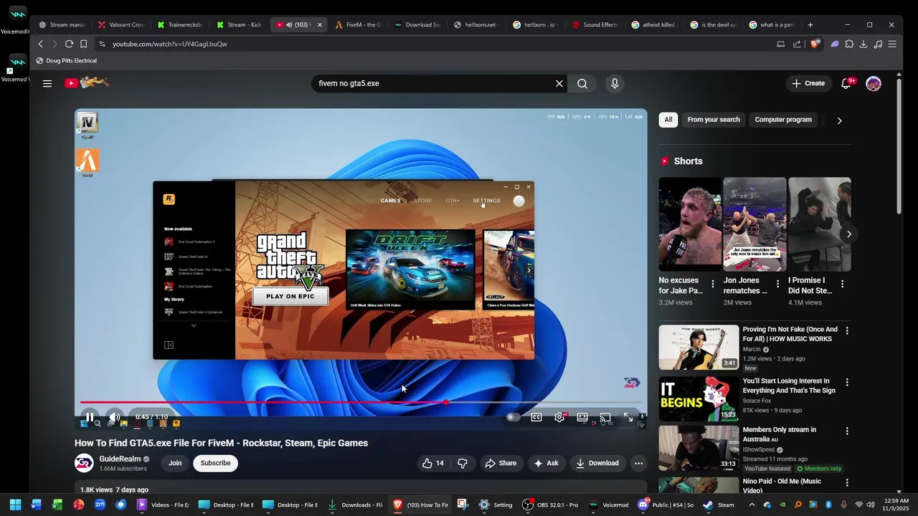Image resolution: width=918 pixels, height=516 pixels.
Task: Ask about this video button
Action: [x=546, y=463]
